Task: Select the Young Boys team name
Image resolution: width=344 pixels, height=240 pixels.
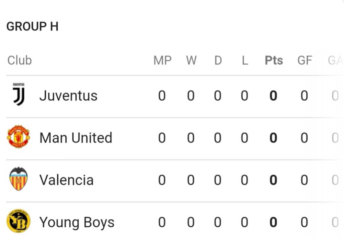Action: (77, 223)
